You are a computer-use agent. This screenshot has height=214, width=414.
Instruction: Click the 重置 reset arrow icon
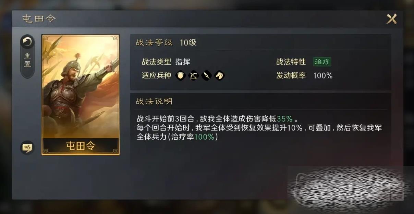[27, 42]
